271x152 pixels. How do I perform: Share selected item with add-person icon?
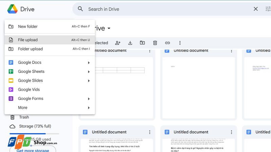118,43
